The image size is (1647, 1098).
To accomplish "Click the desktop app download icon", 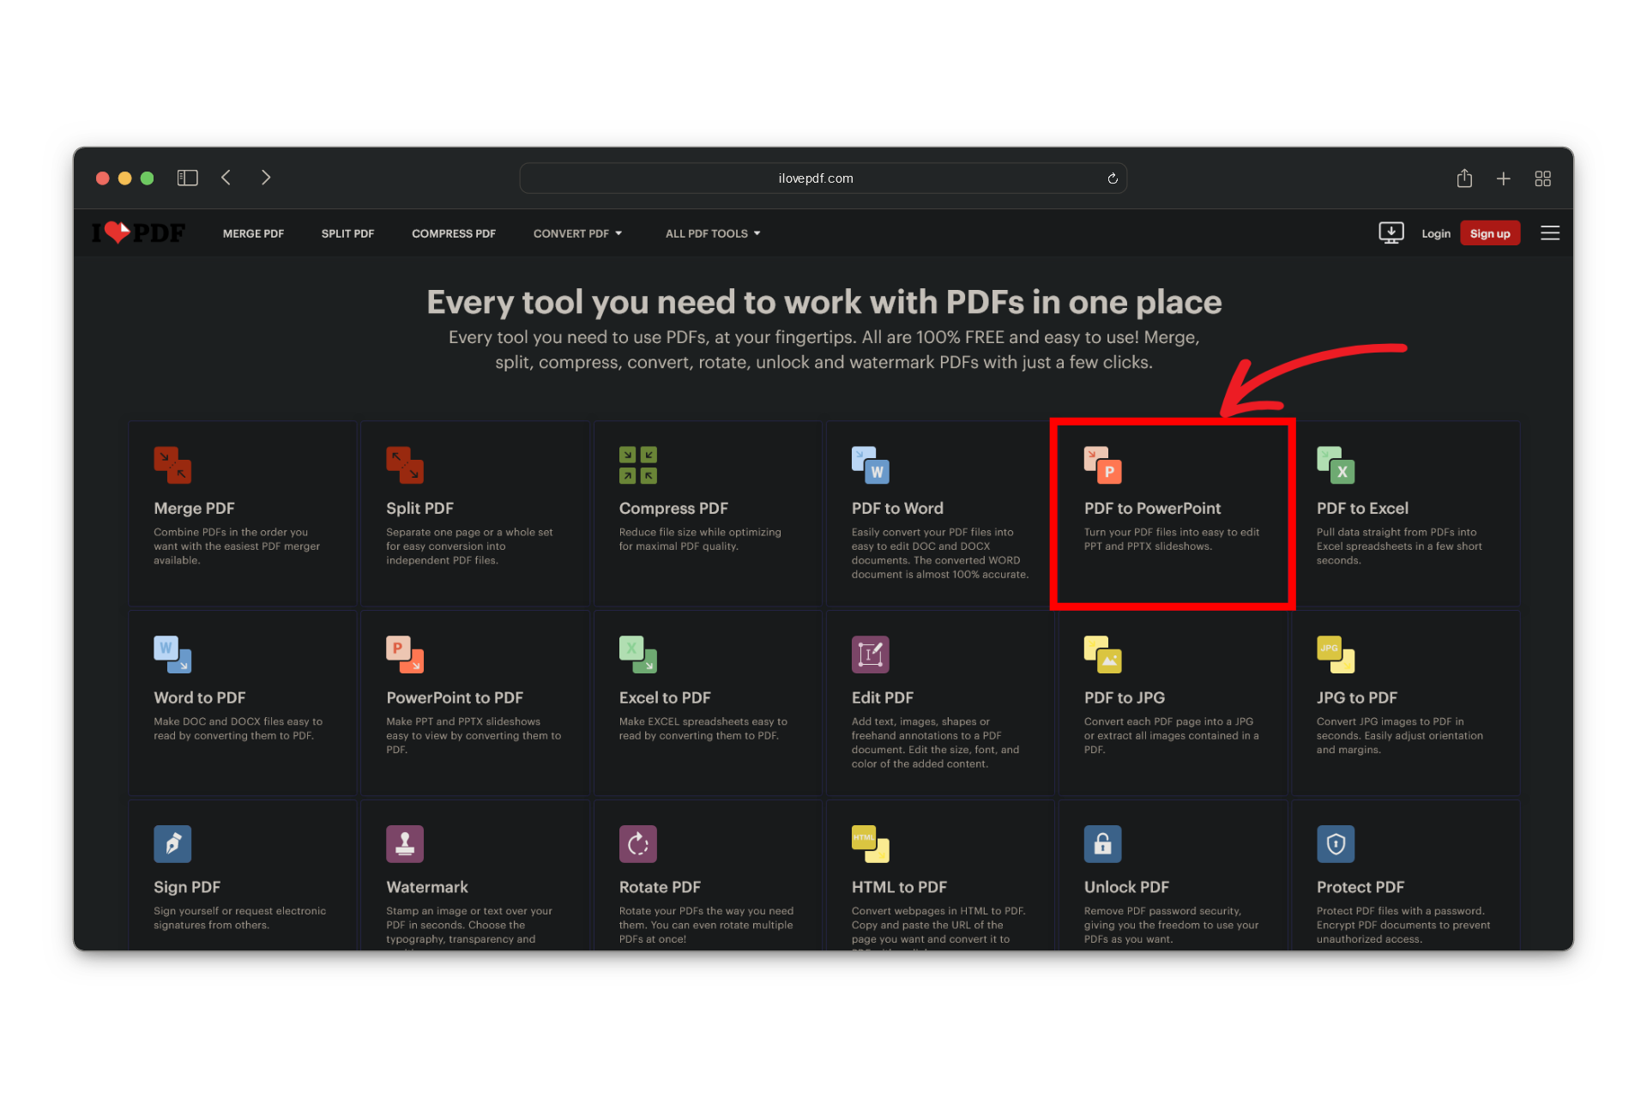I will (1391, 233).
